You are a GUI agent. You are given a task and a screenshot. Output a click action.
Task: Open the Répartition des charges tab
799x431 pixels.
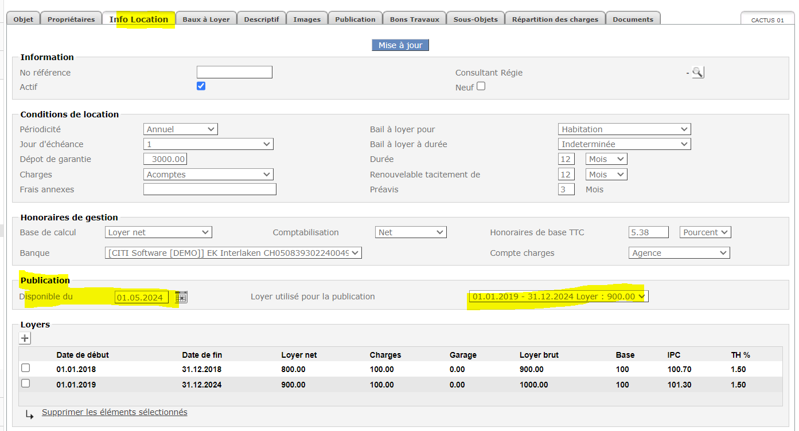pyautogui.click(x=555, y=19)
